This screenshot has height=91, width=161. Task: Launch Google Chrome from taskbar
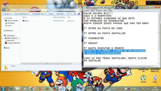(32, 89)
